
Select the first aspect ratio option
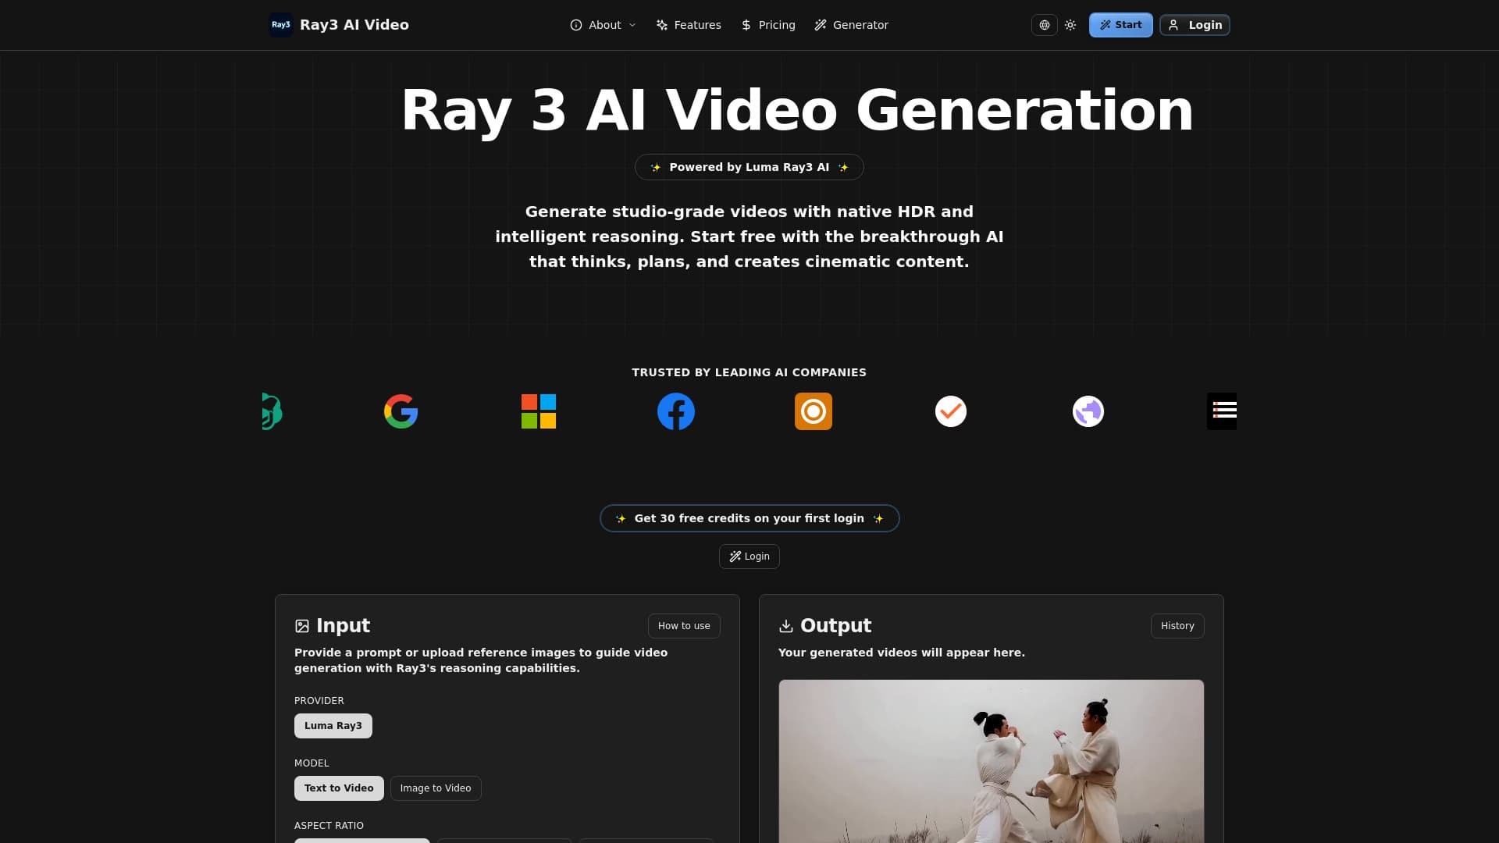pyautogui.click(x=361, y=841)
